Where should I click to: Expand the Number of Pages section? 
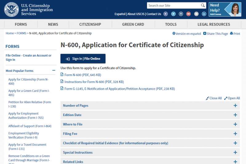tap(235, 106)
